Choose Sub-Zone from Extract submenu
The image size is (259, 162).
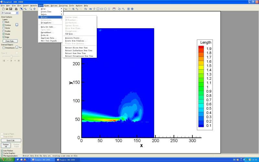coord(80,34)
